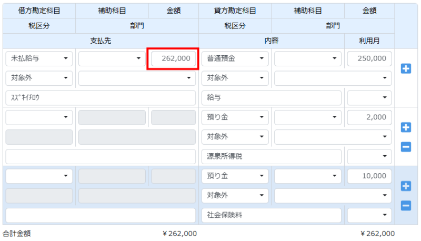Open the debit 対象外 tax category dropdown under 未払給与

(x=39, y=78)
